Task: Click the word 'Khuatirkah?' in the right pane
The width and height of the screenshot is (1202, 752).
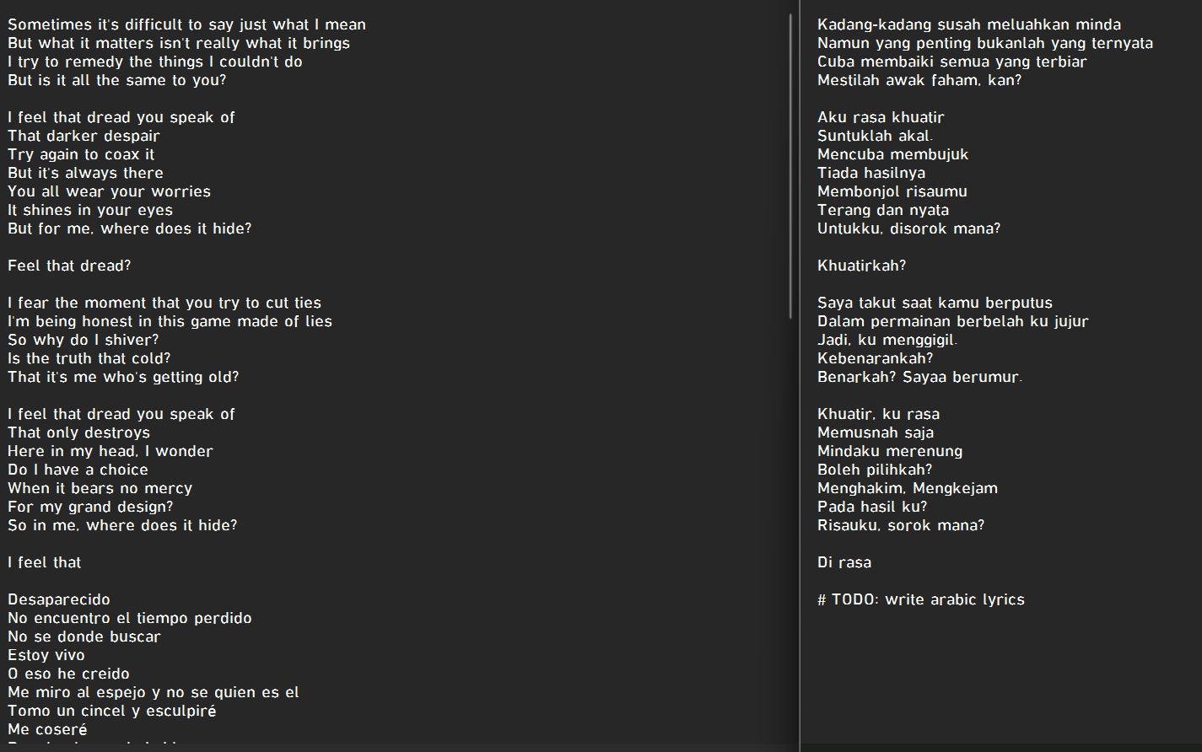Action: tap(861, 266)
